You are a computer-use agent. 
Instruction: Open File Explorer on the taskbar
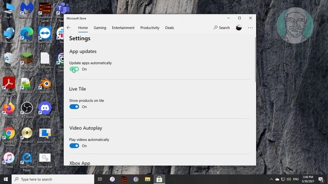148,179
